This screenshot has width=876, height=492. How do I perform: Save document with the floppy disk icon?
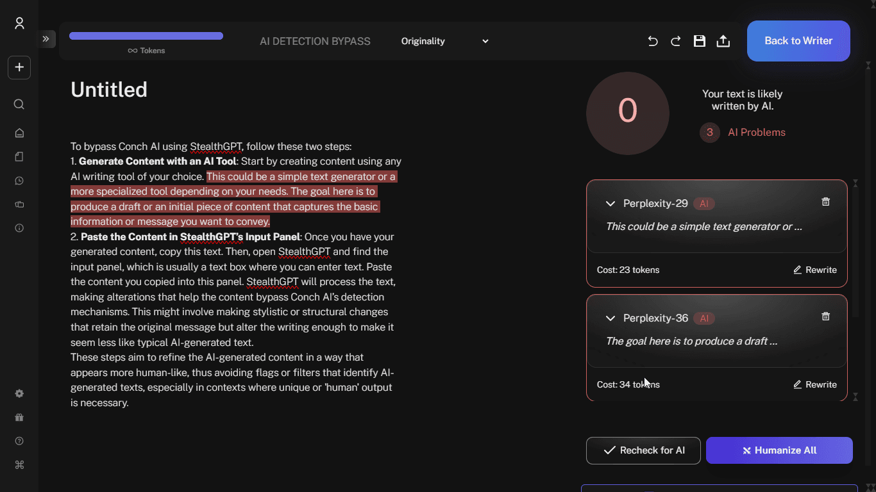[700, 41]
